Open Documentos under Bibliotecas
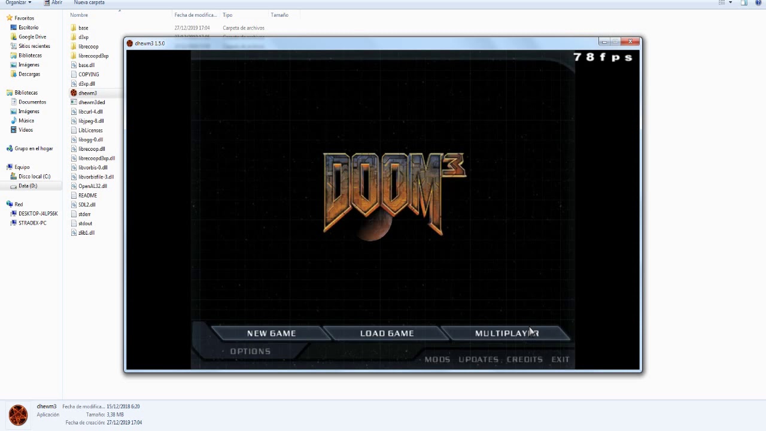The image size is (766, 431). coord(32,102)
